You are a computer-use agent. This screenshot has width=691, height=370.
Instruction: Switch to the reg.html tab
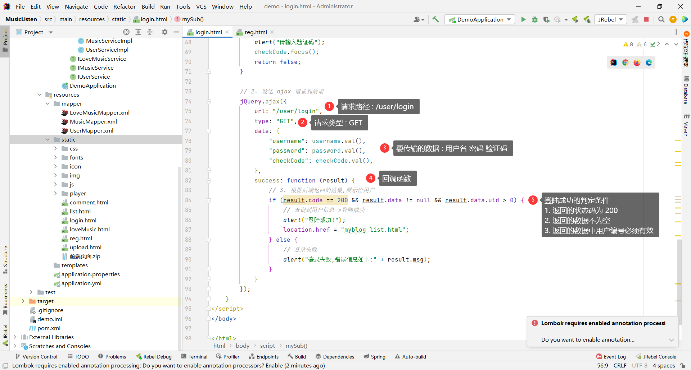256,32
